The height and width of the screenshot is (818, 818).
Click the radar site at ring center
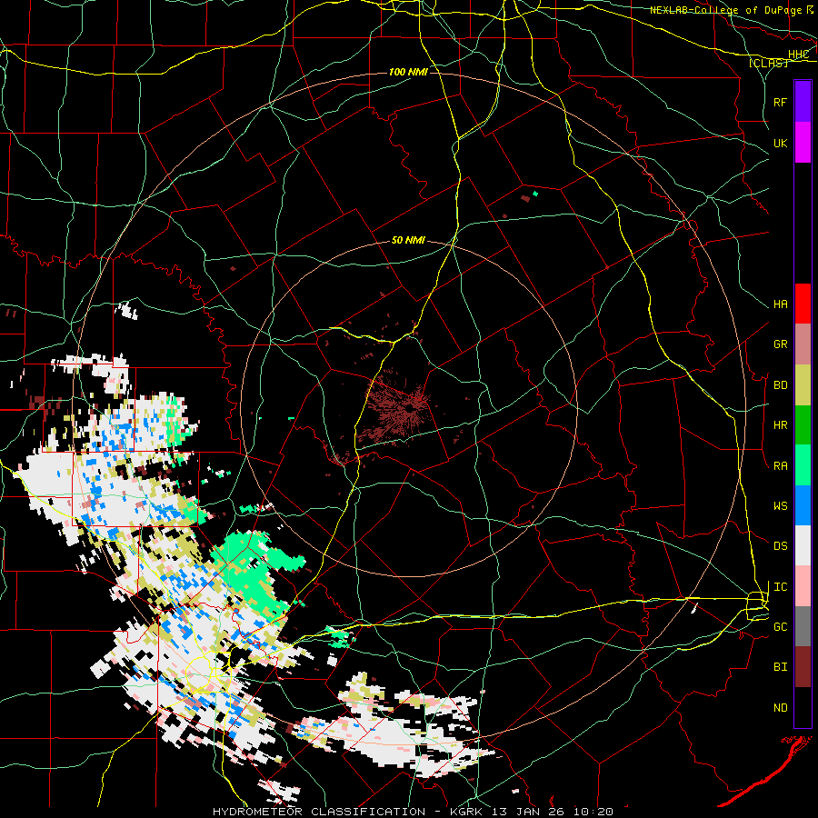click(411, 407)
